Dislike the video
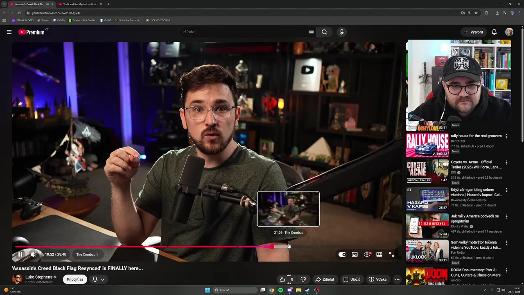This screenshot has height=295, width=524. click(x=303, y=279)
